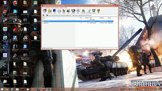The image size is (162, 91).
Task: Click the WinRAR taskbar button
Action: [49, 89]
